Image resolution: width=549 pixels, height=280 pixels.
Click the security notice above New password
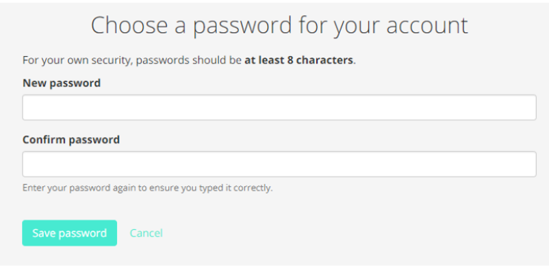pos(189,60)
